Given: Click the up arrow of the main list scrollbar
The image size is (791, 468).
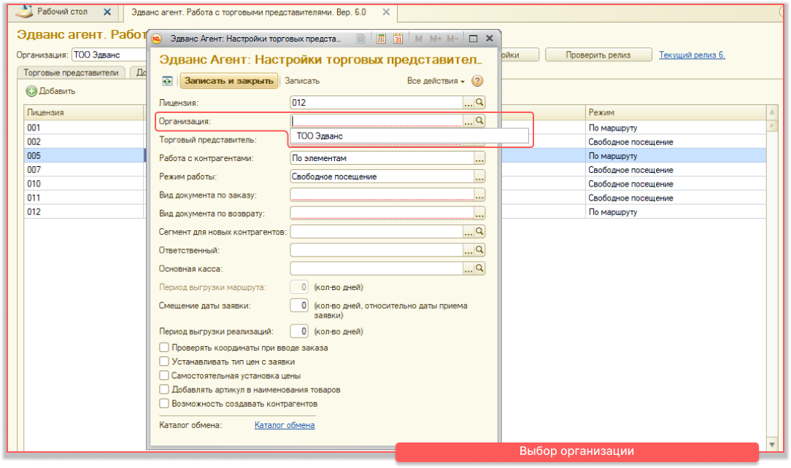Looking at the screenshot, I should coord(772,112).
